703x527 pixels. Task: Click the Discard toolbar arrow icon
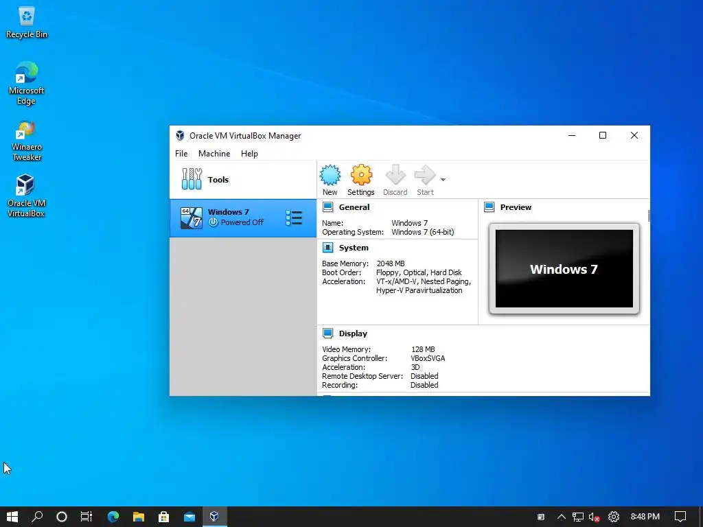(x=395, y=175)
